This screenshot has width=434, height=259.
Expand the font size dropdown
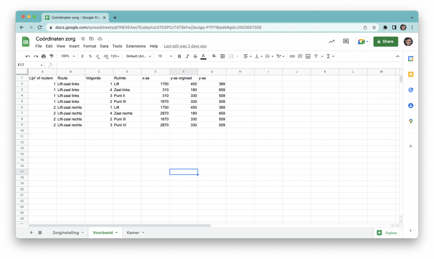click(165, 56)
